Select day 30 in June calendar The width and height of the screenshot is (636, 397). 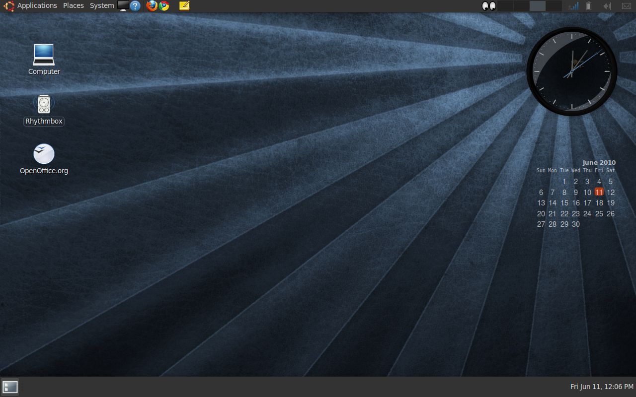576,224
